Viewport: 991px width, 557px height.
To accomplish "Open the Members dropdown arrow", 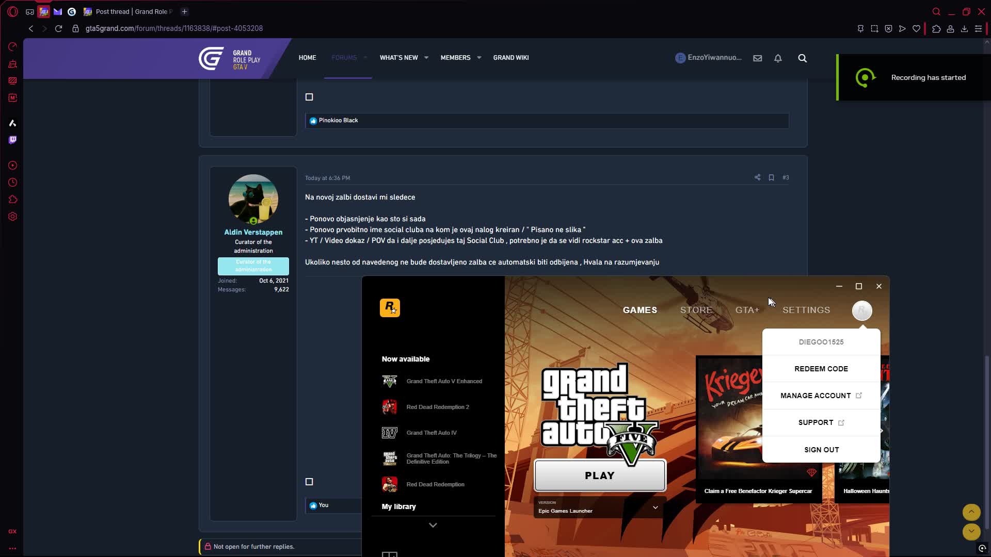I will click(479, 58).
